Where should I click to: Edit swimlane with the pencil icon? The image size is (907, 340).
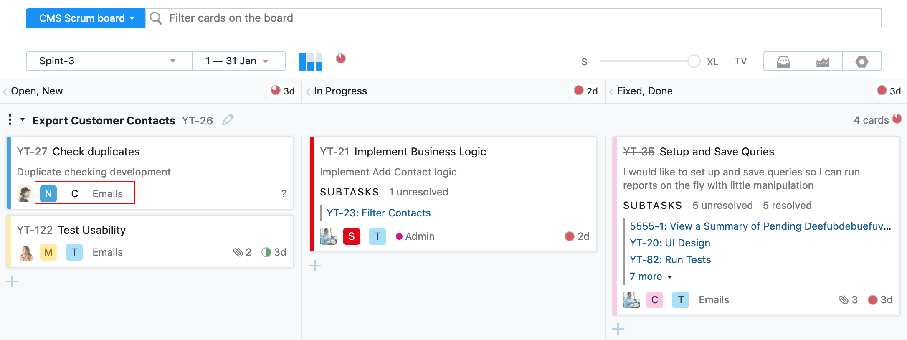click(228, 119)
